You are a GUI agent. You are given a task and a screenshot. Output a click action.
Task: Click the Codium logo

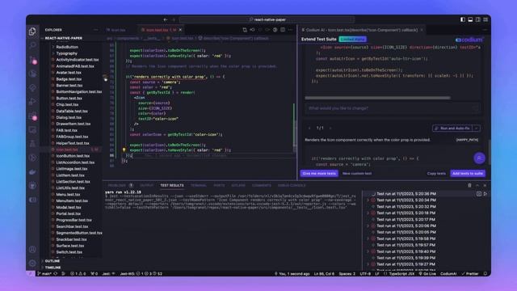pyautogui.click(x=469, y=40)
